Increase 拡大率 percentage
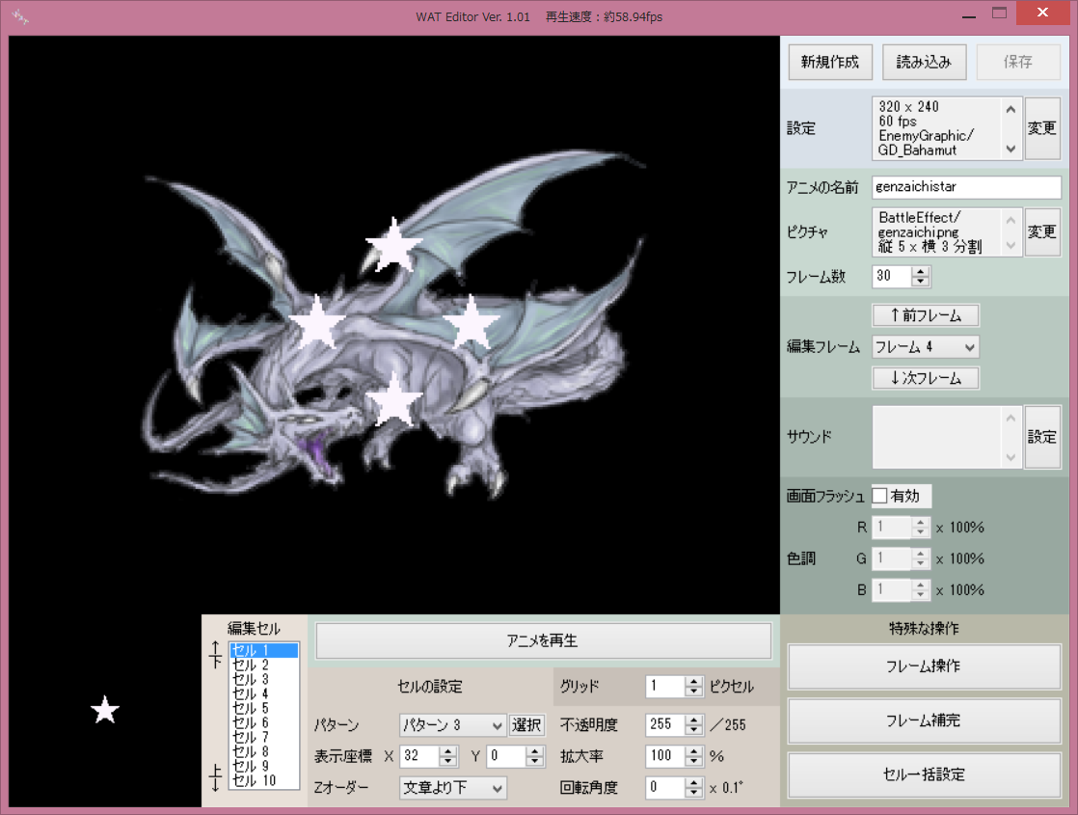The height and width of the screenshot is (815, 1078). (x=693, y=751)
